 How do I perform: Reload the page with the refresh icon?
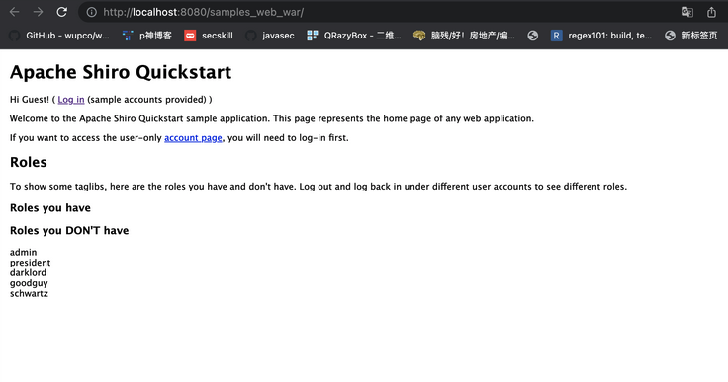click(61, 12)
